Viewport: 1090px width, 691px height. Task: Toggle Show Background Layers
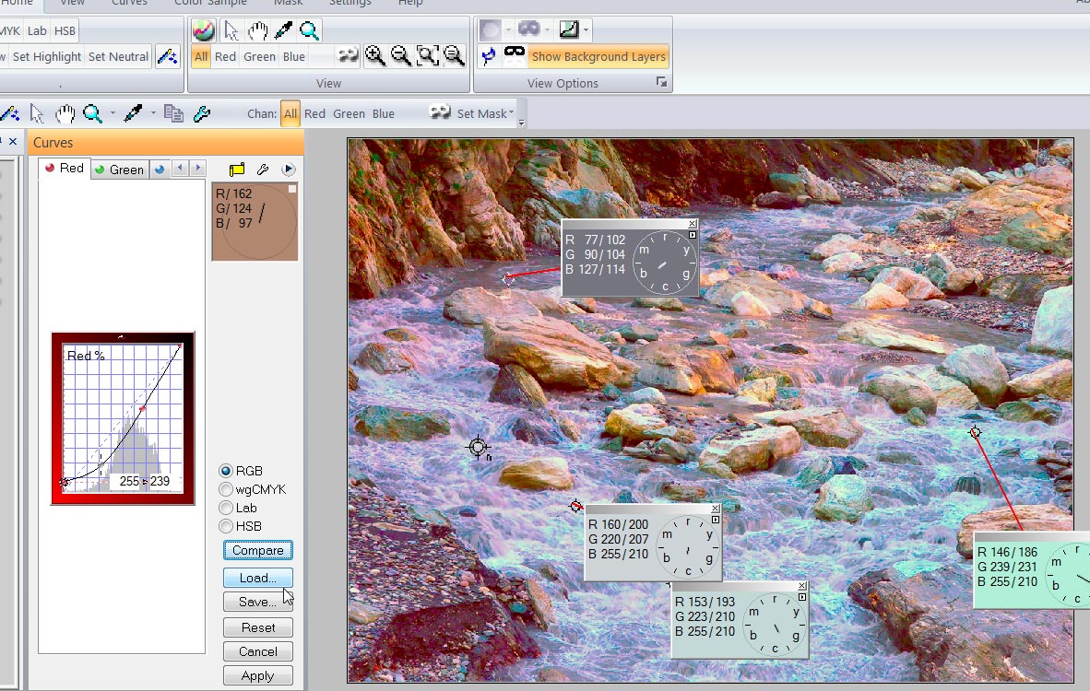pyautogui.click(x=598, y=56)
